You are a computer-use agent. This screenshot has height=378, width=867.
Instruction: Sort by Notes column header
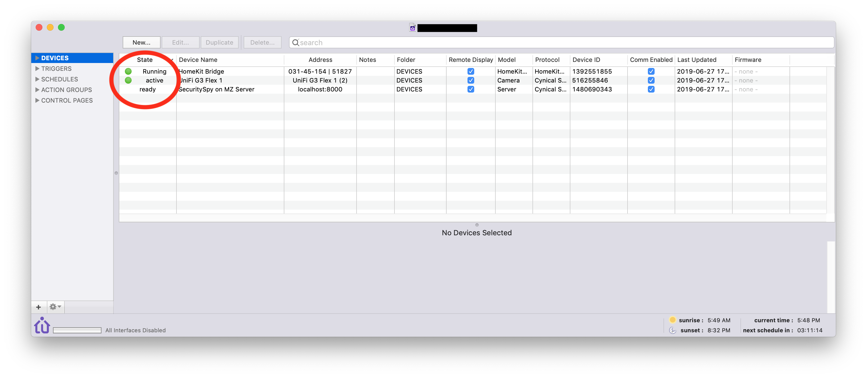375,60
